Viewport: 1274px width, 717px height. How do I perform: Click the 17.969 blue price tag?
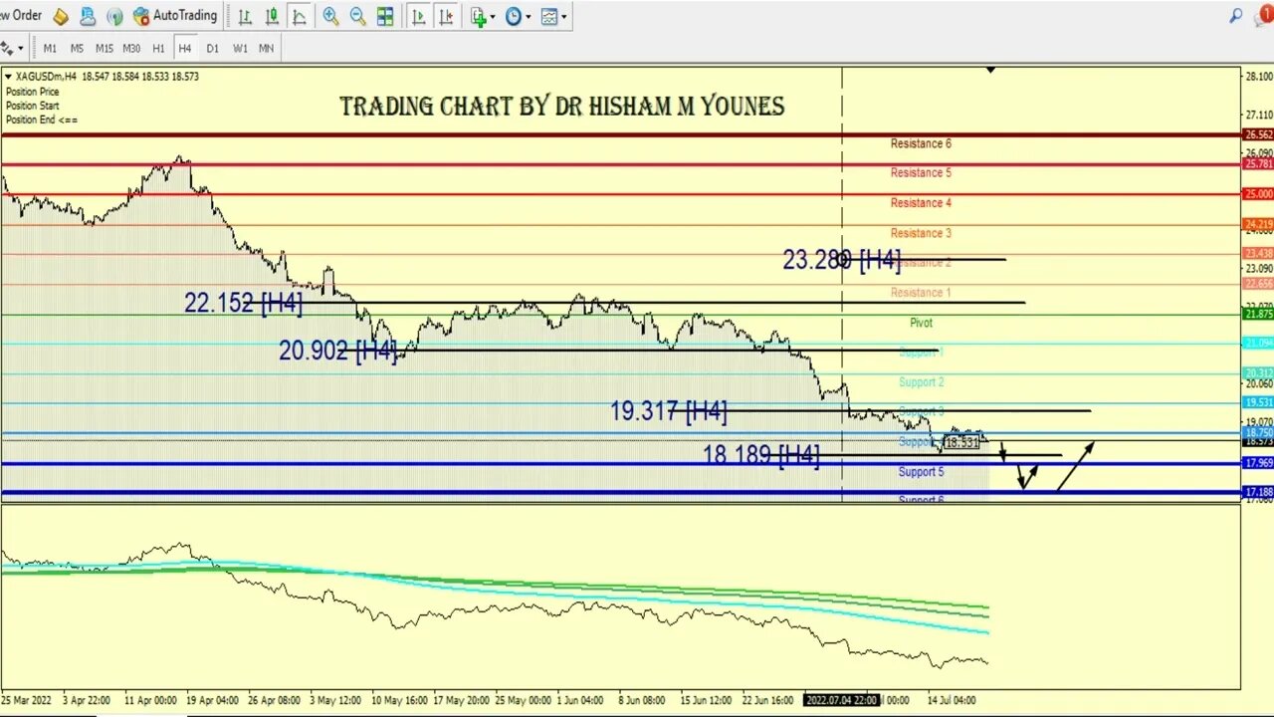click(x=1258, y=463)
